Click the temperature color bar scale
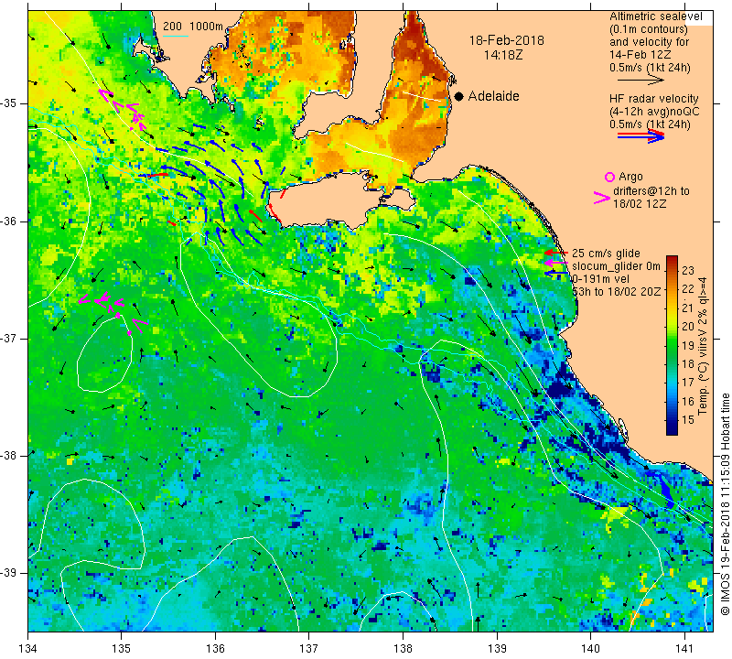Image resolution: width=732 pixels, height=659 pixels. pyautogui.click(x=672, y=345)
